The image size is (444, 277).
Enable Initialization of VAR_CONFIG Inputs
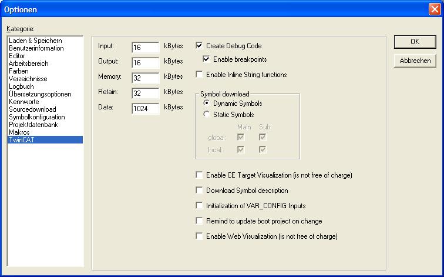click(x=199, y=206)
